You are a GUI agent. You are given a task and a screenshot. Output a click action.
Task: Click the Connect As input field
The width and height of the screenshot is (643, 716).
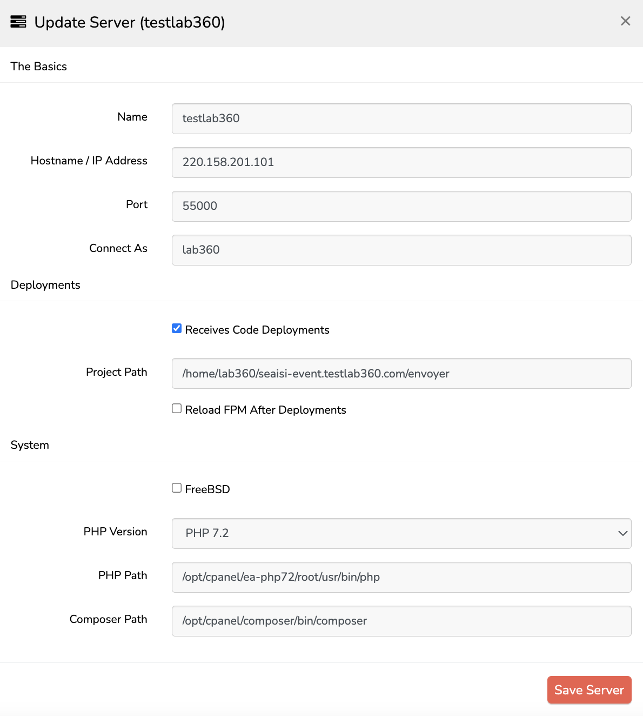pyautogui.click(x=401, y=250)
